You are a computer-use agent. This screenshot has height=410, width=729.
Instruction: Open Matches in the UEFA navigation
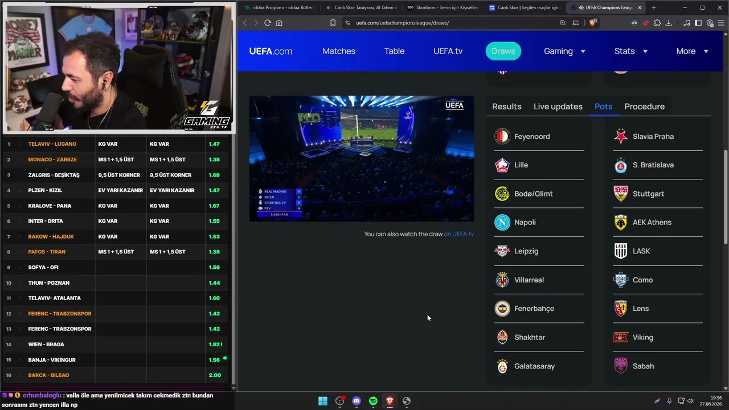[x=339, y=51]
